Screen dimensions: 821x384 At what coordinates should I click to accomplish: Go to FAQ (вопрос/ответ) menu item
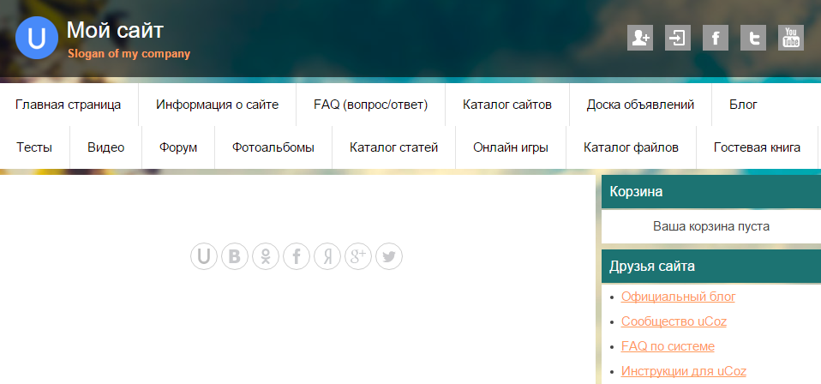click(x=370, y=105)
